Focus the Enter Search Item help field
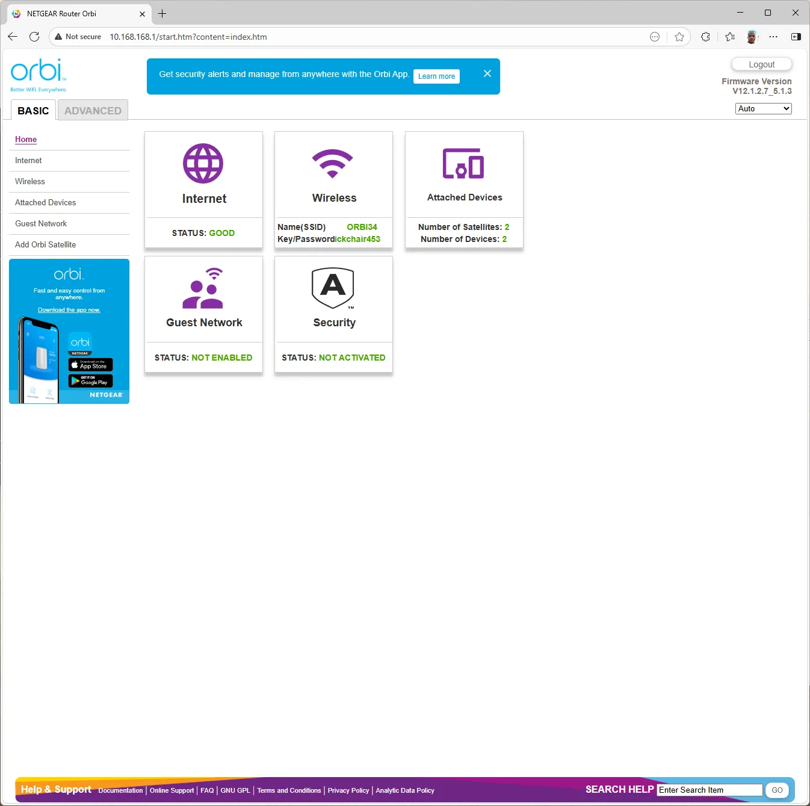Image resolution: width=810 pixels, height=806 pixels. click(710, 790)
